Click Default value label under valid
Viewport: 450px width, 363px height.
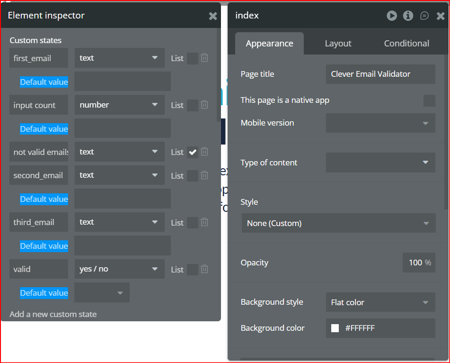44,293
